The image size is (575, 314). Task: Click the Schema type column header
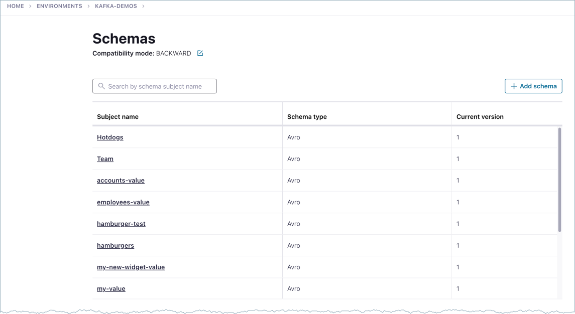(x=307, y=116)
